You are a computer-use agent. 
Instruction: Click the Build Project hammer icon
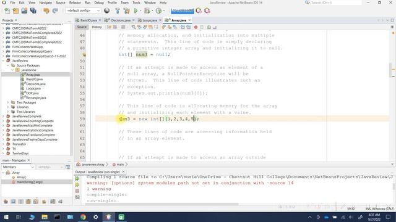click(x=118, y=11)
